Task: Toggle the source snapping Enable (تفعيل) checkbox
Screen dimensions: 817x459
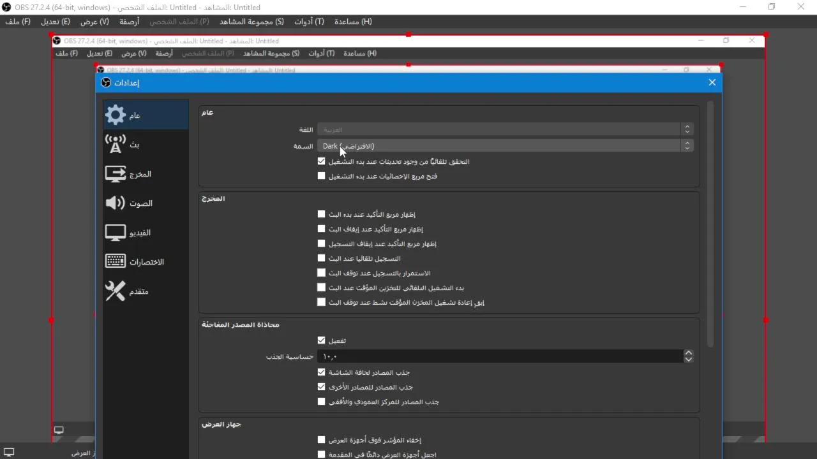Action: pyautogui.click(x=322, y=340)
